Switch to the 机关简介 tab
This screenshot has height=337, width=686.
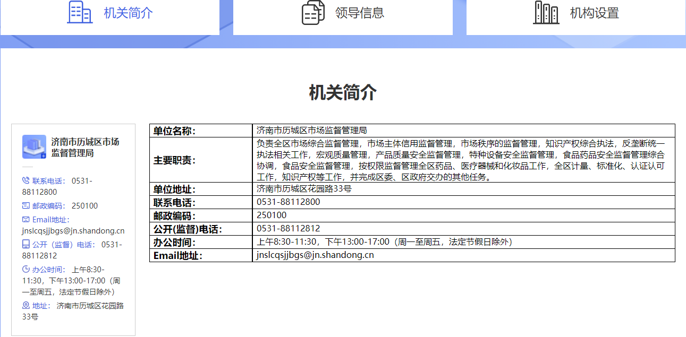(x=128, y=13)
